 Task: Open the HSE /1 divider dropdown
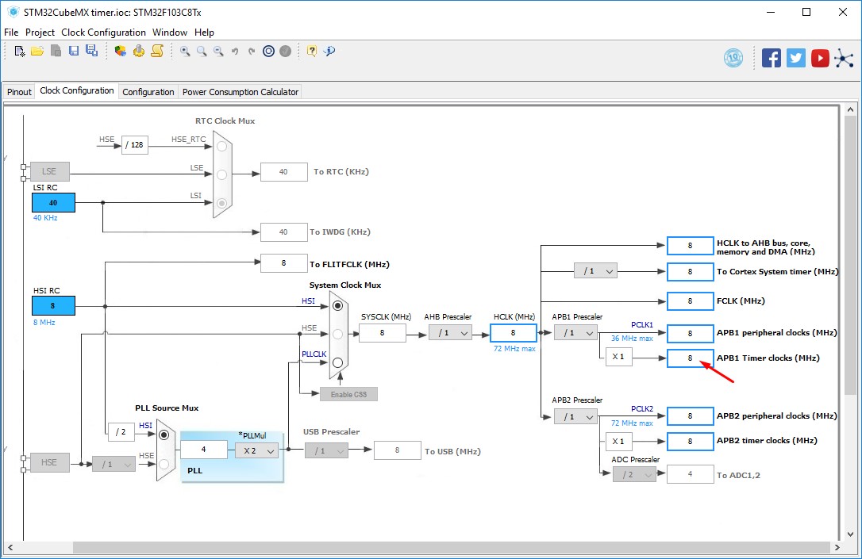click(x=114, y=464)
